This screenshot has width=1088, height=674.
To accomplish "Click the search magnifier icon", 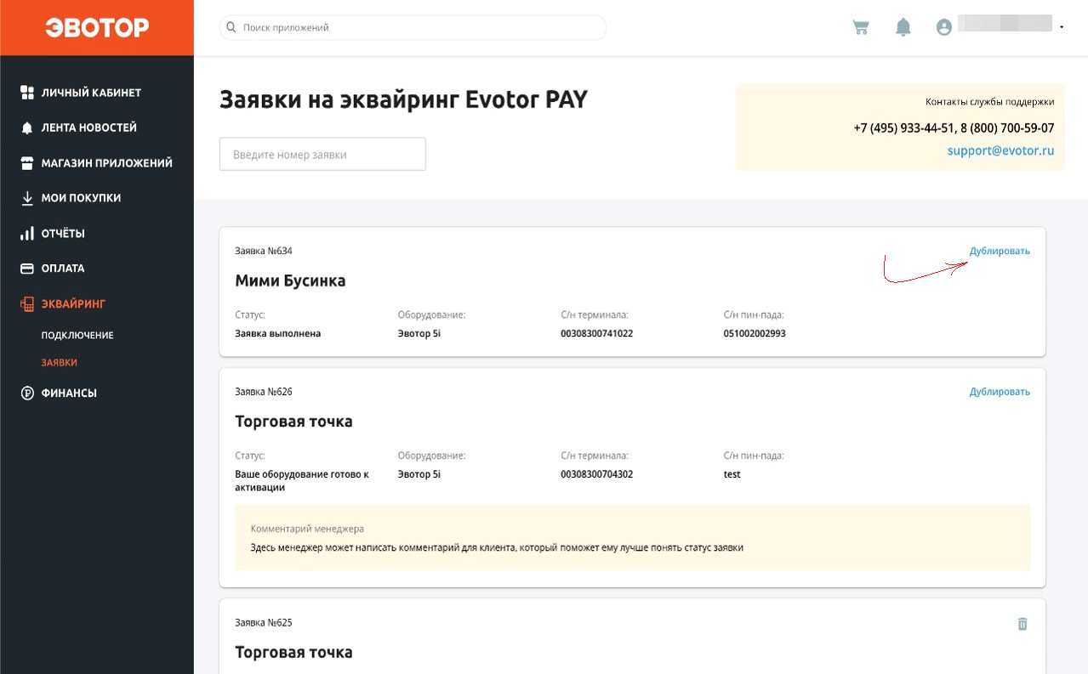I will tap(231, 27).
